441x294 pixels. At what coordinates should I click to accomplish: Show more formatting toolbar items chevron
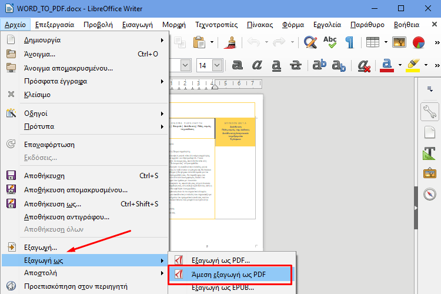pyautogui.click(x=437, y=65)
